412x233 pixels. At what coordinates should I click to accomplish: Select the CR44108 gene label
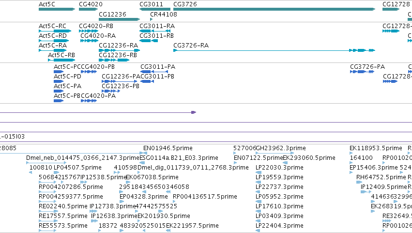click(x=164, y=14)
